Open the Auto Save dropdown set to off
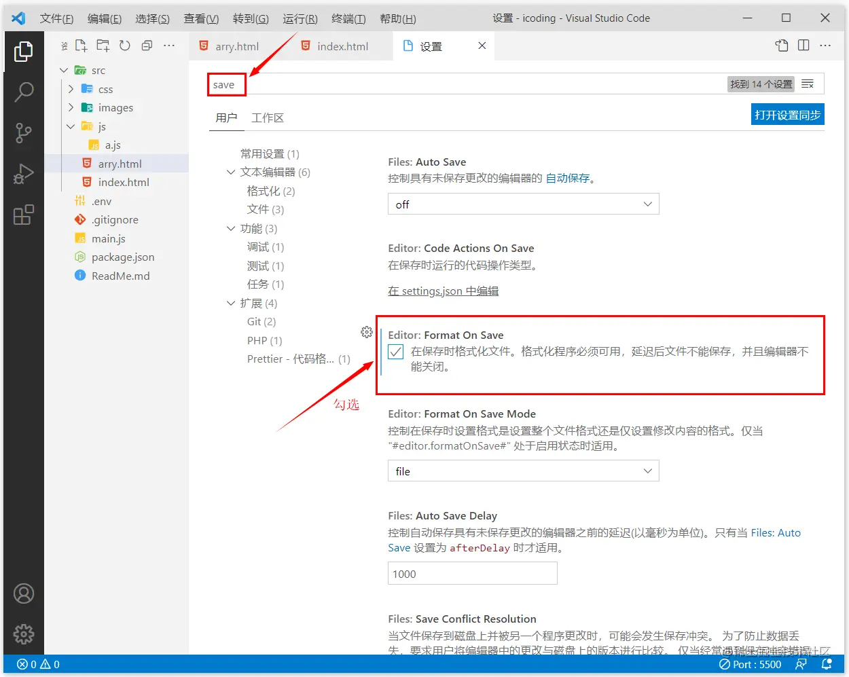849x677 pixels. 524,204
